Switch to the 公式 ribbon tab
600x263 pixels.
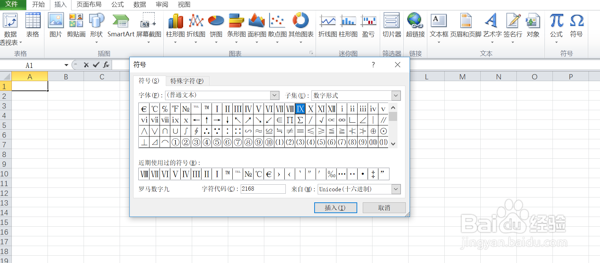point(118,5)
